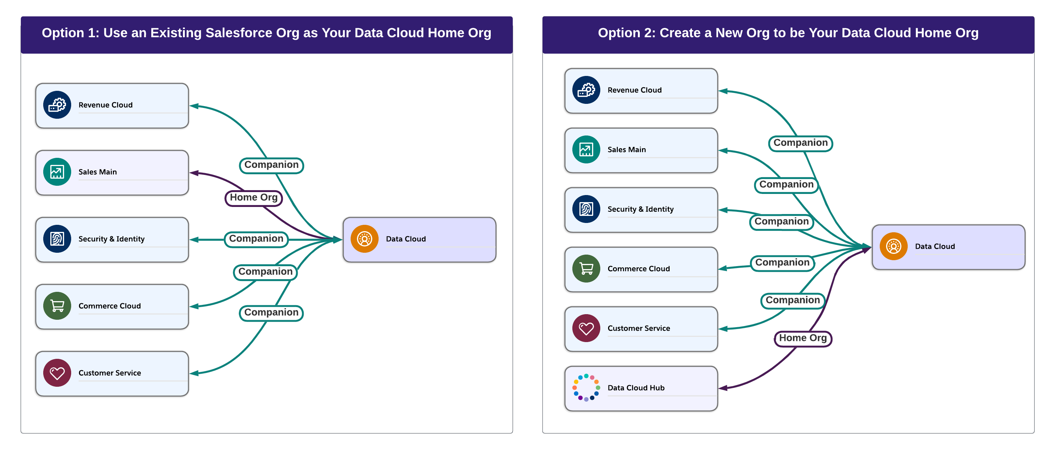Click the Security & Identity text in Option 1
The width and height of the screenshot is (1056, 453).
(111, 239)
